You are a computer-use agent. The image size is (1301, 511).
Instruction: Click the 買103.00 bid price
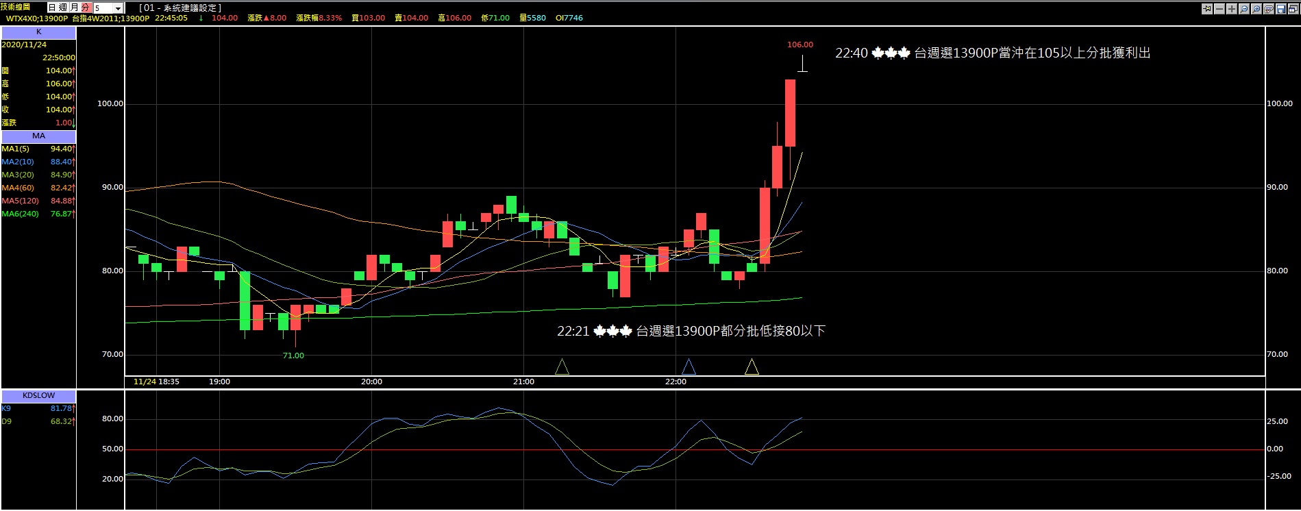[x=369, y=18]
